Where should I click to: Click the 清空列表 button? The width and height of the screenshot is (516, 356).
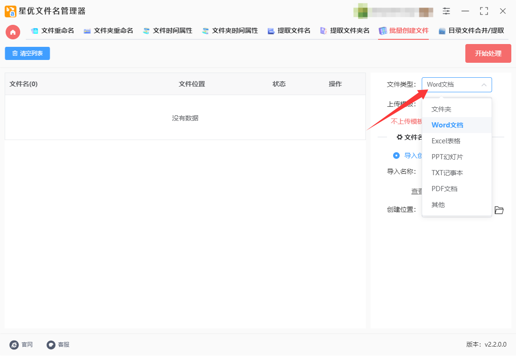[27, 53]
